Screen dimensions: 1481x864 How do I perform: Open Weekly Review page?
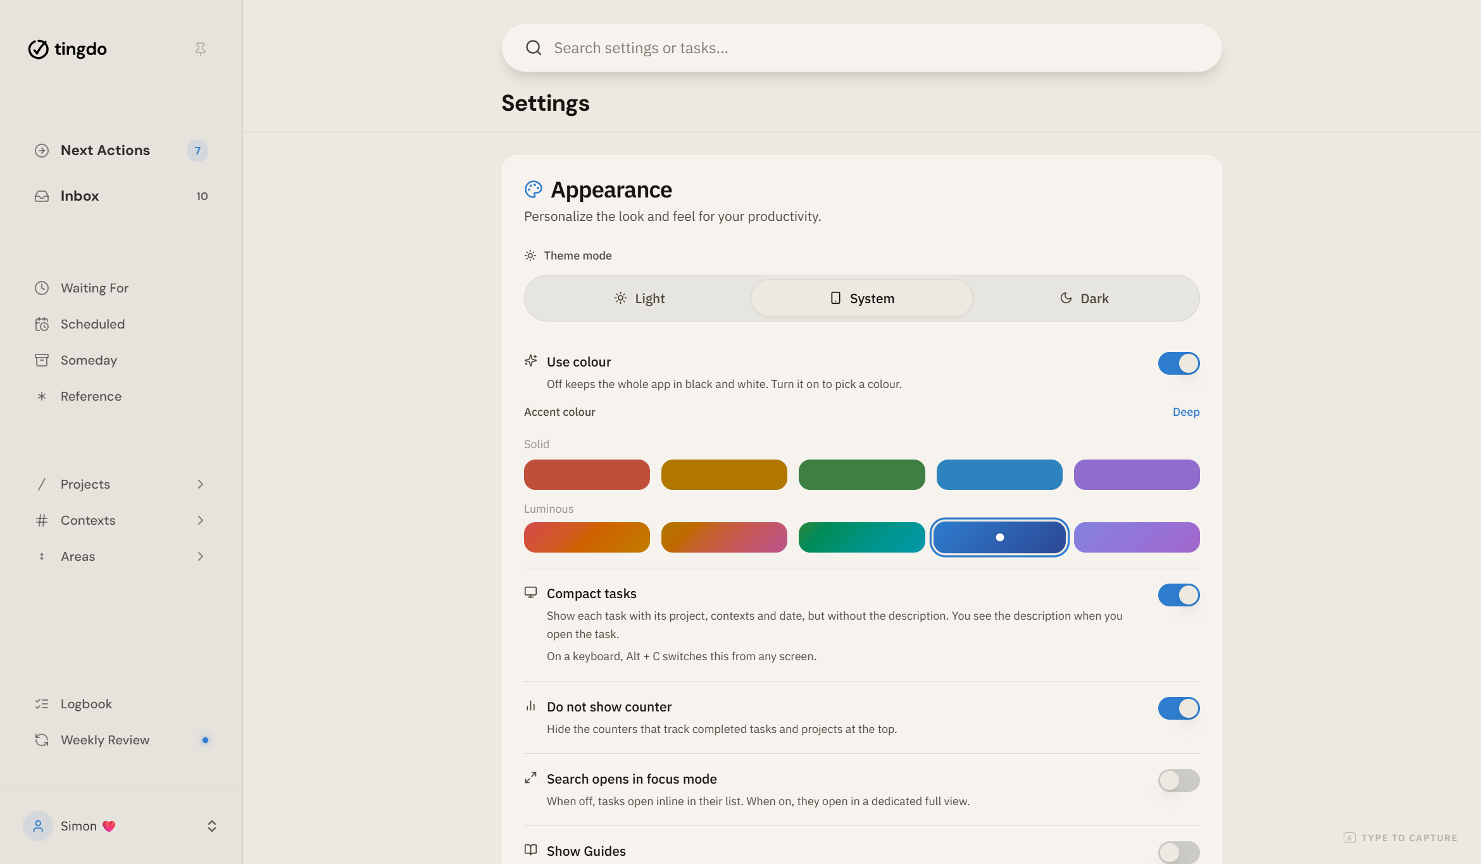click(x=122, y=740)
